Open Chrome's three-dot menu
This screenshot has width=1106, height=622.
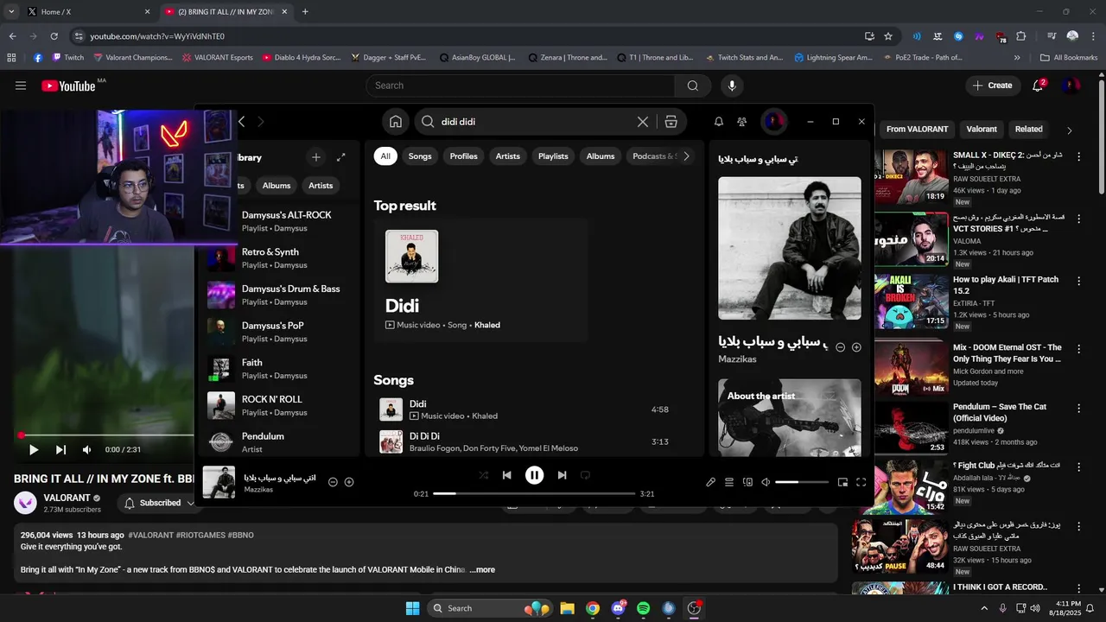coord(1092,36)
